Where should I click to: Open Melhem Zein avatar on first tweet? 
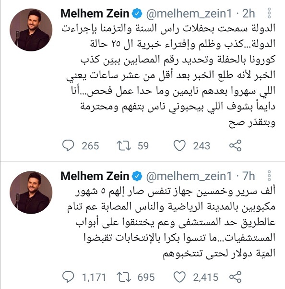click(x=31, y=30)
